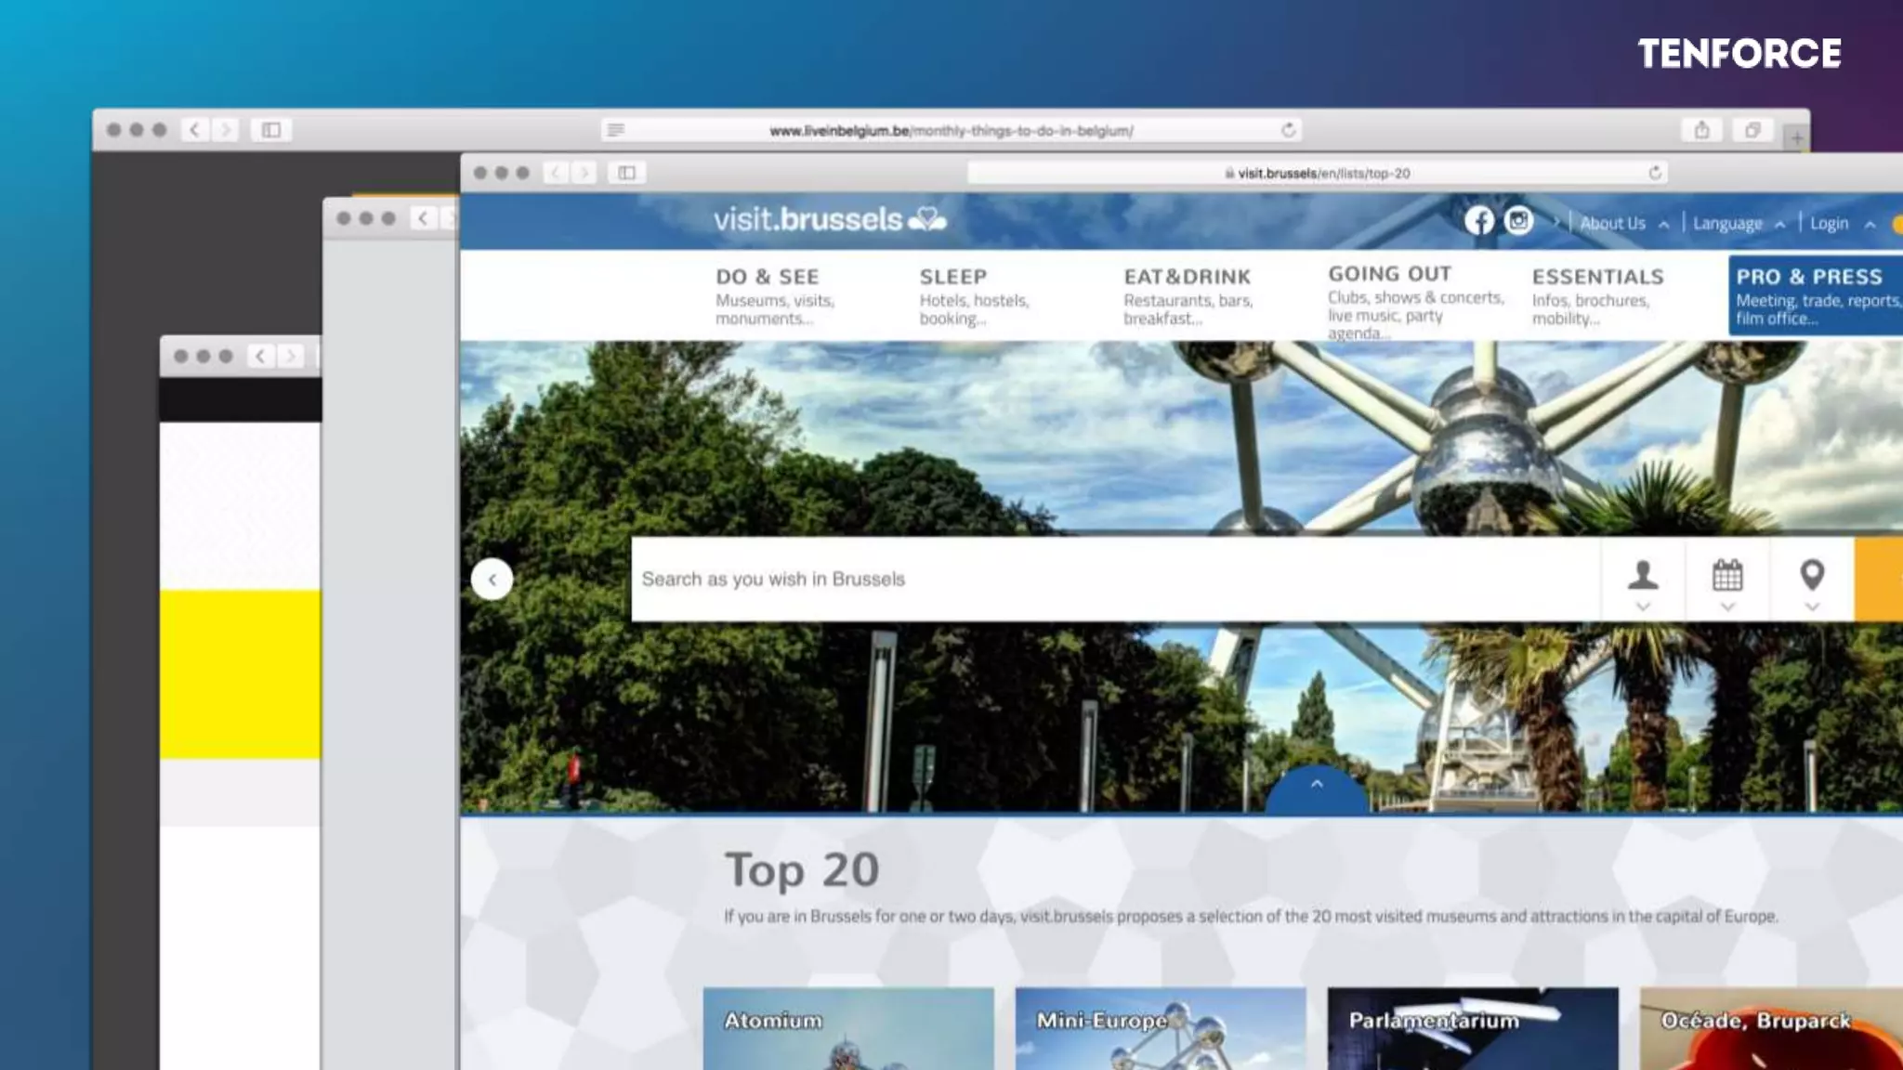Open the visit.brussels Instagram icon

pyautogui.click(x=1518, y=221)
